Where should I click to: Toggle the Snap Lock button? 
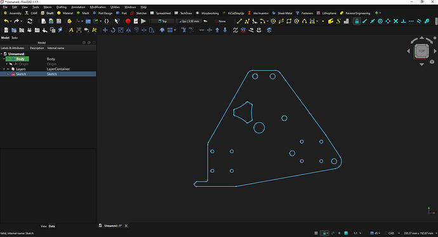point(357,21)
